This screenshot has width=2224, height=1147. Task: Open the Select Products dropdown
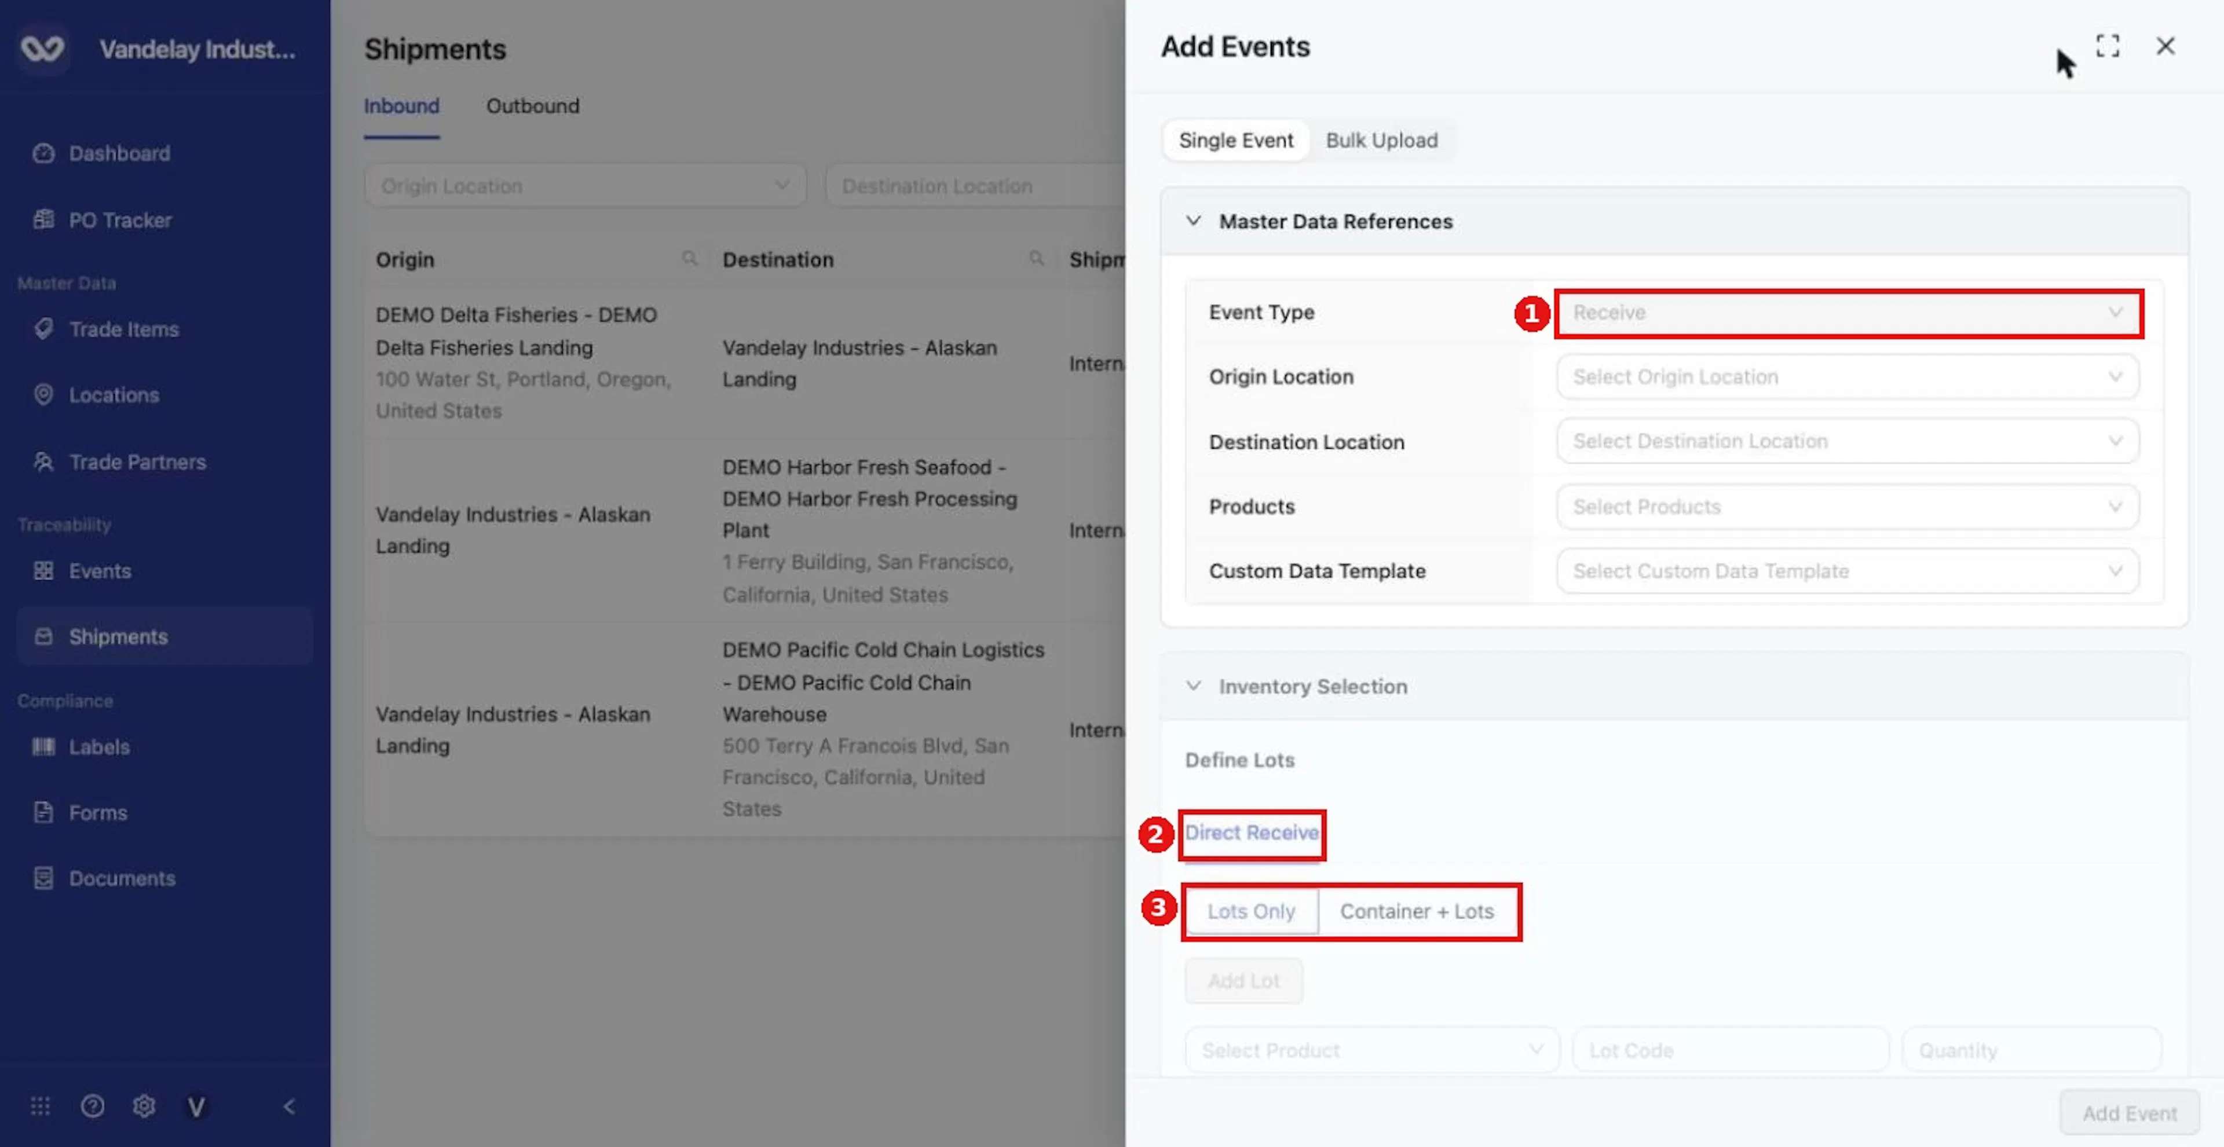(x=1848, y=507)
